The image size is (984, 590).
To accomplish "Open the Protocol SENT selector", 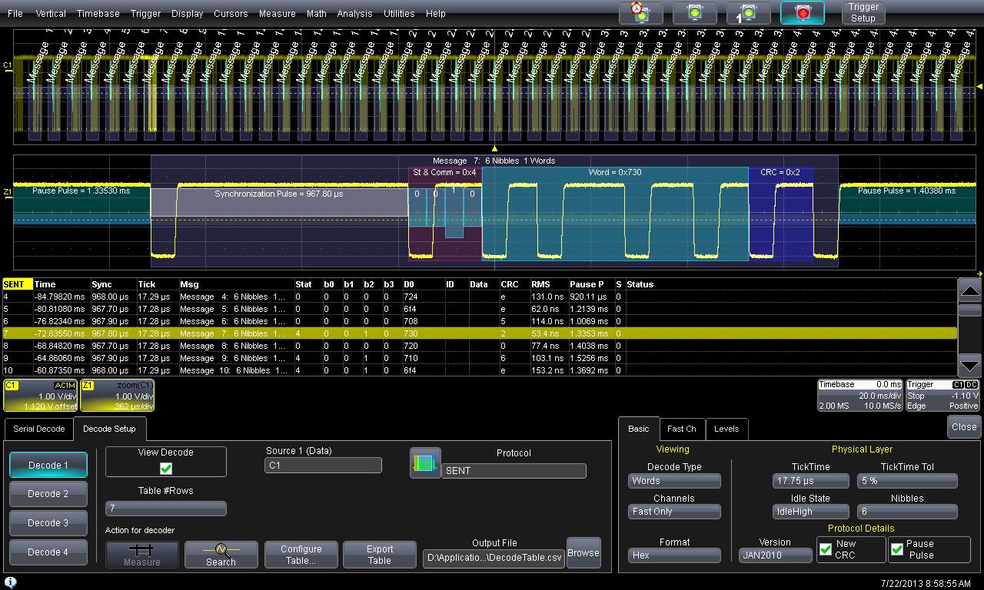I will pyautogui.click(x=514, y=471).
